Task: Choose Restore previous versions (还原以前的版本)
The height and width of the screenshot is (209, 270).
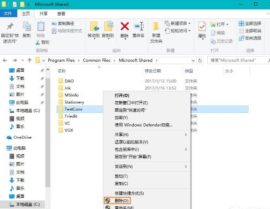Action: coord(147,142)
